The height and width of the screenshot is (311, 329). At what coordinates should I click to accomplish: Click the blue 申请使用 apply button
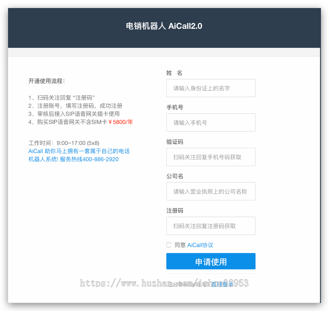(x=211, y=261)
